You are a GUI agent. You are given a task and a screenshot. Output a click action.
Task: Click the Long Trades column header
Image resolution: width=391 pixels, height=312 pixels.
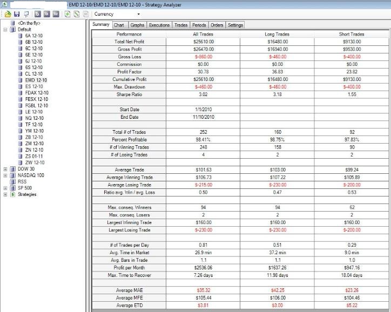point(277,35)
